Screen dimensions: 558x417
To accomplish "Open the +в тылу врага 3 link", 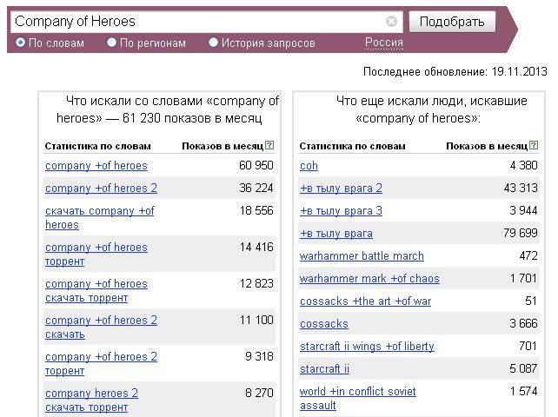I will [341, 211].
